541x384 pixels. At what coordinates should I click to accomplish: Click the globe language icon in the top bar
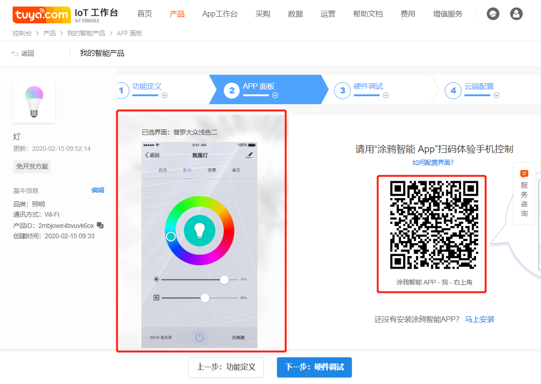tap(493, 14)
